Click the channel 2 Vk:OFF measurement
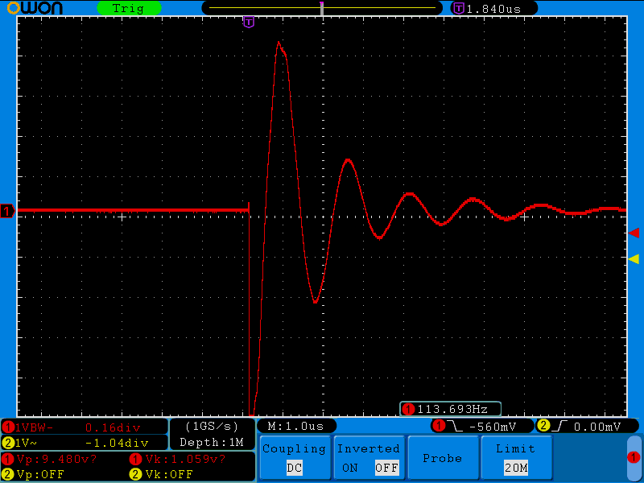Image resolution: width=644 pixels, height=483 pixels. point(169,474)
